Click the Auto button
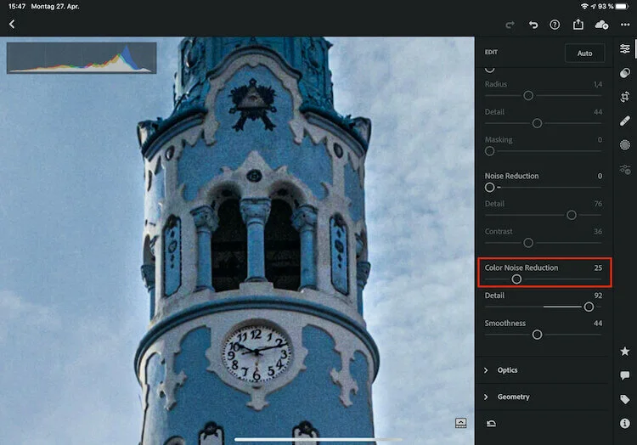Screen dimensions: 637x445 584,53
